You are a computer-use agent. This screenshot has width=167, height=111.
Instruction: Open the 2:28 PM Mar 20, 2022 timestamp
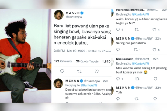[x=69, y=51]
